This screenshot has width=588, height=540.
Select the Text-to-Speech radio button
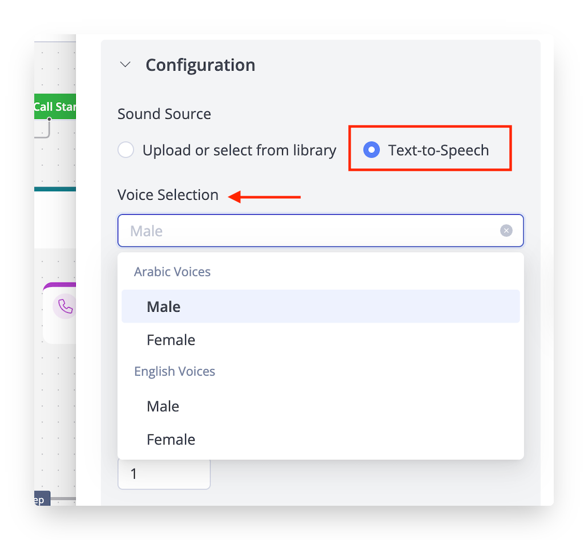[372, 150]
